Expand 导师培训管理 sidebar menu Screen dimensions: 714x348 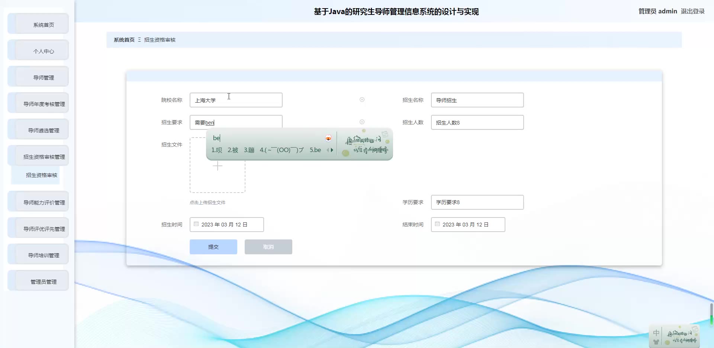point(38,254)
